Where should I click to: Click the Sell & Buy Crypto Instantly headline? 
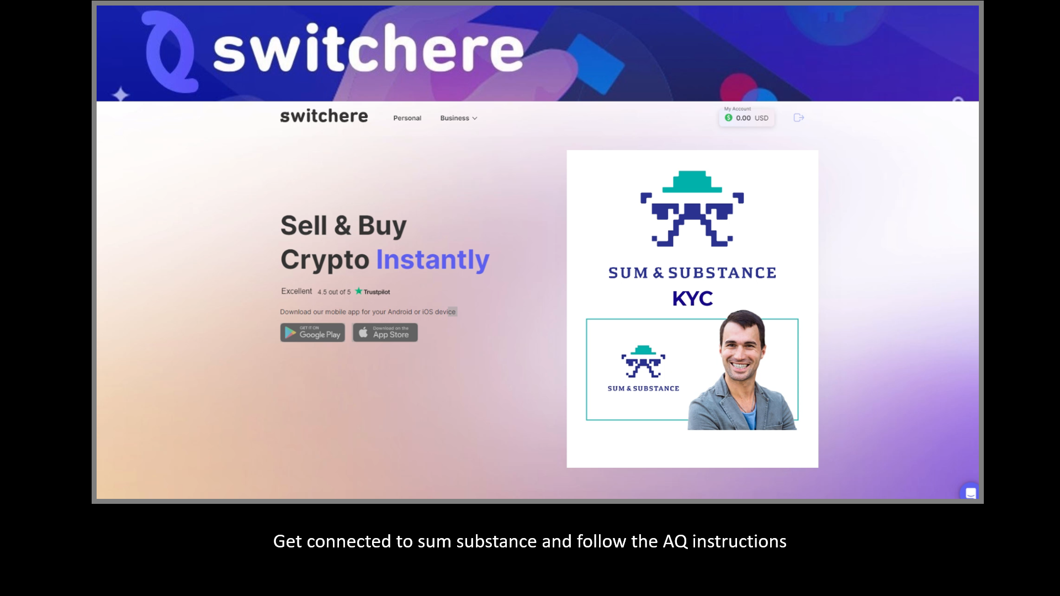[385, 243]
